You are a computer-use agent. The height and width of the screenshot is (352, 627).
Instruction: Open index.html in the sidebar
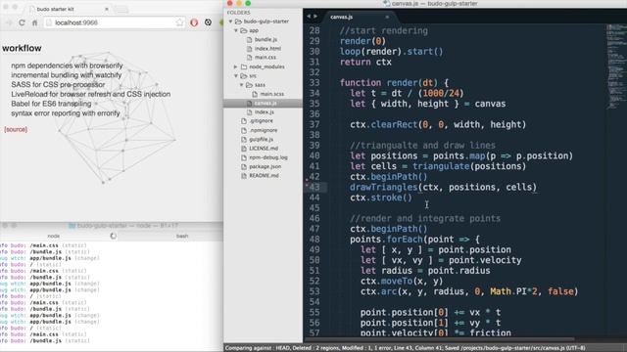(x=267, y=49)
